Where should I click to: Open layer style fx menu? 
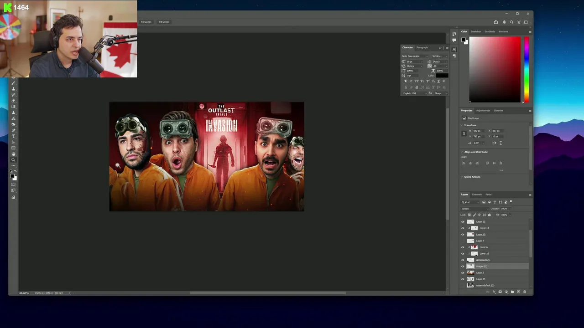[494, 292]
